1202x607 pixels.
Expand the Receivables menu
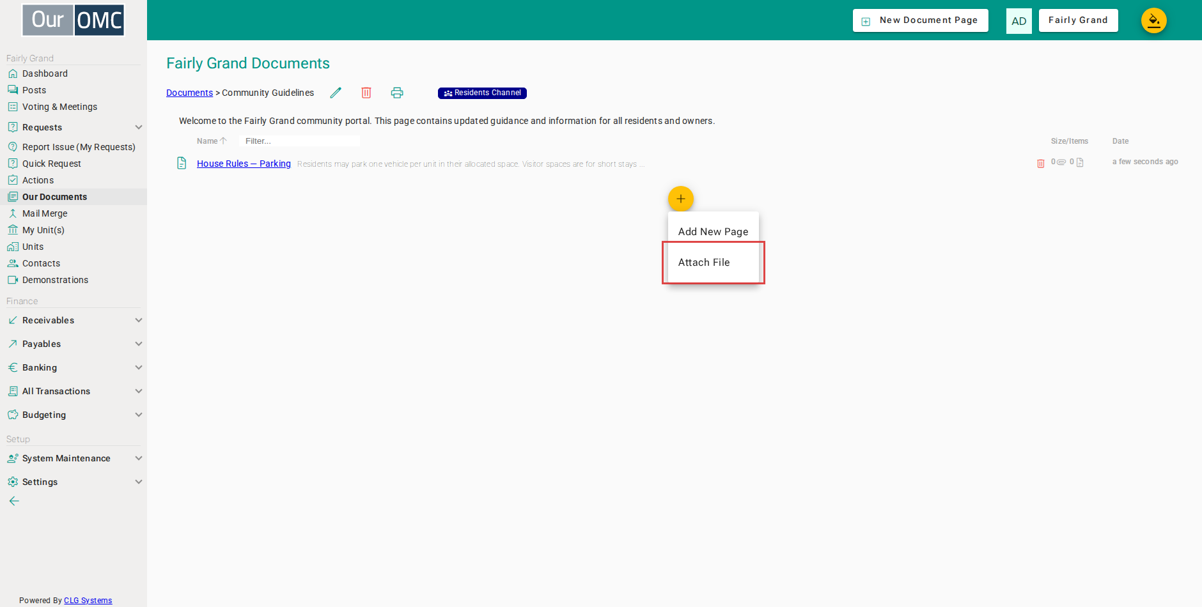click(74, 320)
